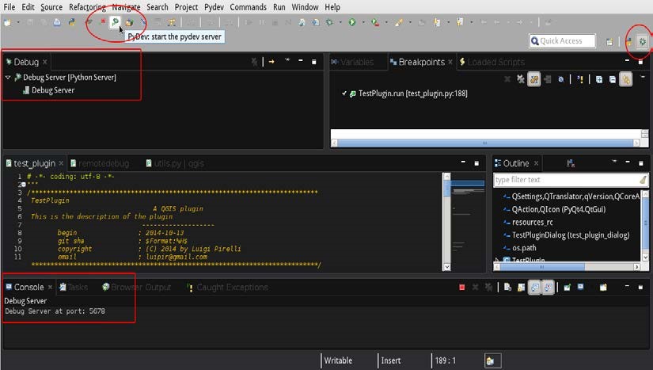653x370 pixels.
Task: Open the Pydev menu
Action: click(214, 7)
